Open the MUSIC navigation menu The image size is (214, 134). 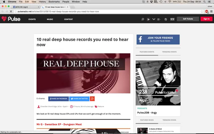pos(50,19)
